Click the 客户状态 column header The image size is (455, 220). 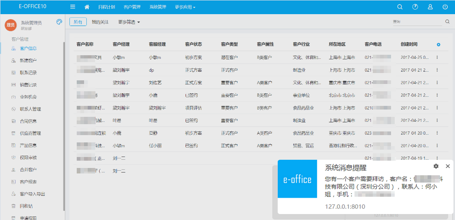click(193, 45)
